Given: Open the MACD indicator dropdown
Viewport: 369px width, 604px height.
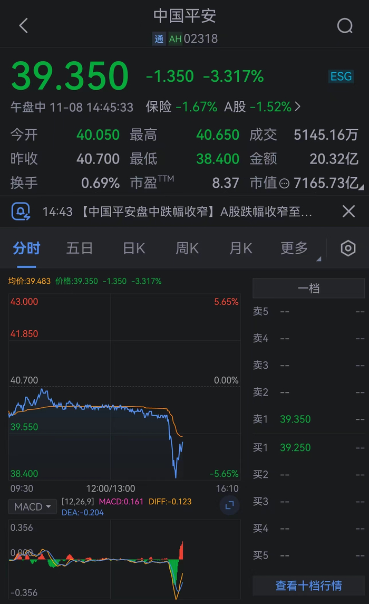Looking at the screenshot, I should tap(32, 506).
